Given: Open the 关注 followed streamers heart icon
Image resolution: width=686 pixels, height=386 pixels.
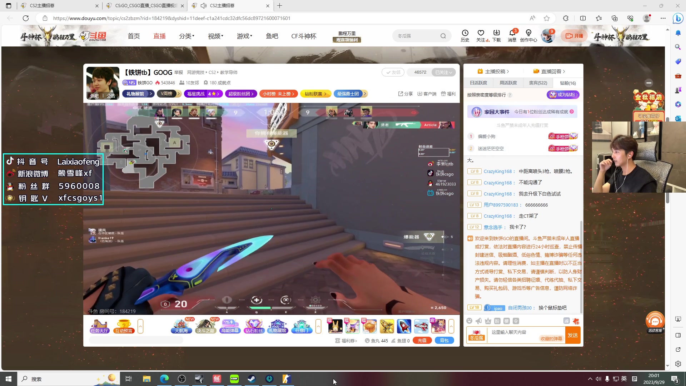Looking at the screenshot, I should (481, 36).
